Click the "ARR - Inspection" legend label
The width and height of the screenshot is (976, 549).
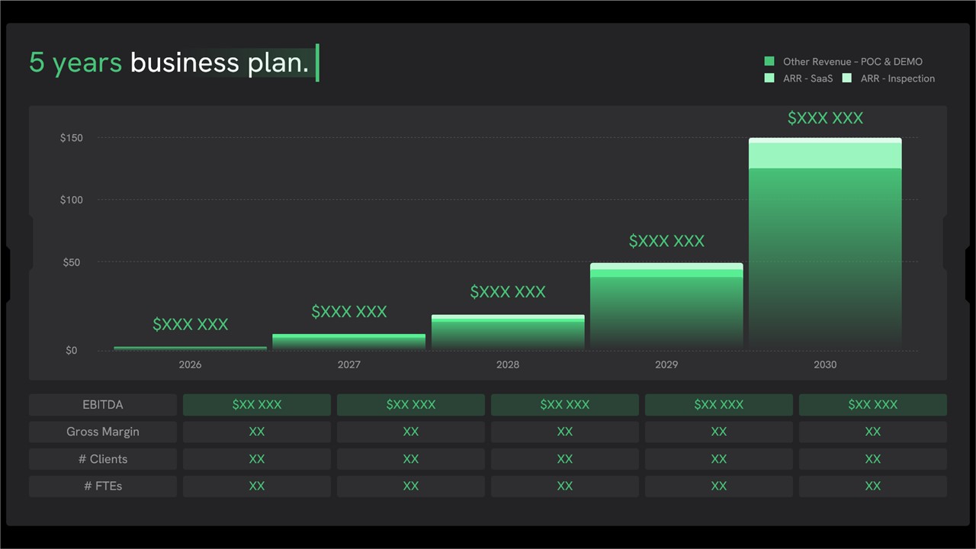pos(897,79)
